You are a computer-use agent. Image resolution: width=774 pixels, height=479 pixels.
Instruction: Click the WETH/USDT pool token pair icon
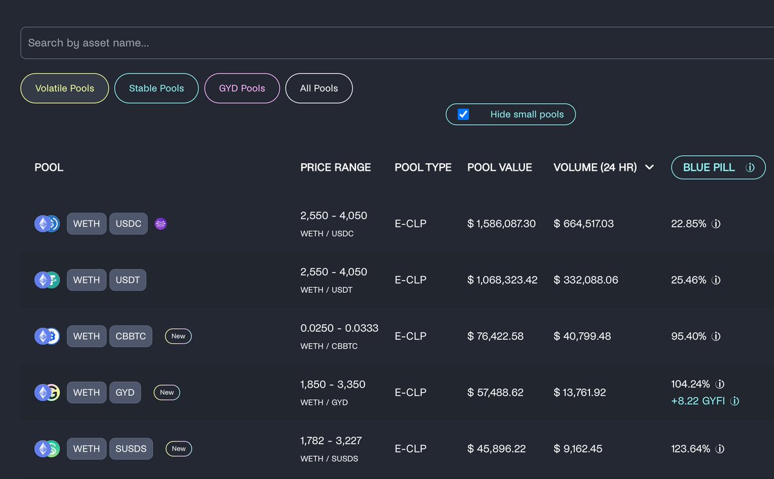coord(47,280)
